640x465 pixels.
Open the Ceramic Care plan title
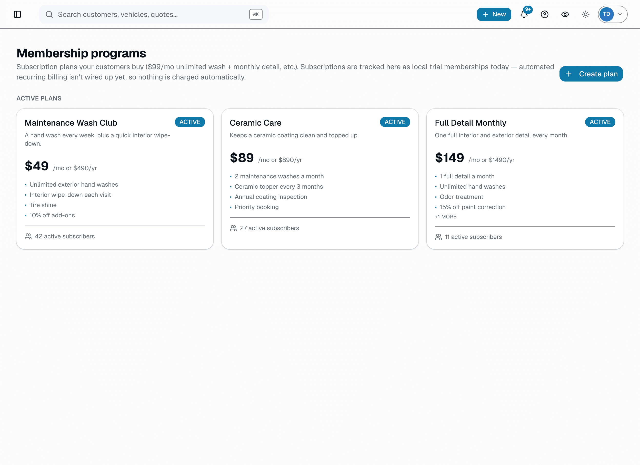pos(255,123)
